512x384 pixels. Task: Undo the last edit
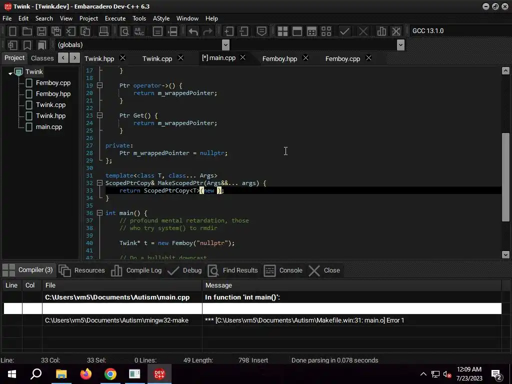(x=193, y=31)
